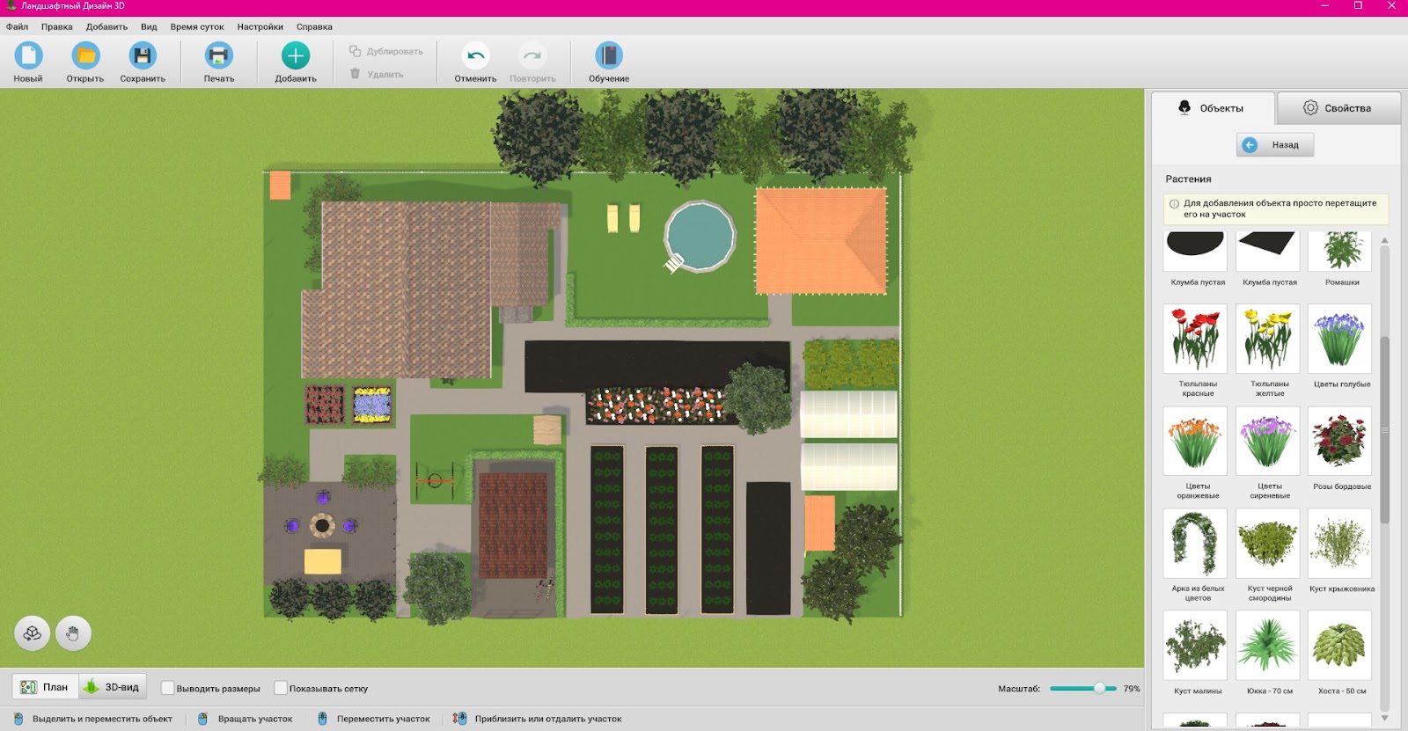The image size is (1408, 731).
Task: Open the Вид menu
Action: [x=149, y=26]
